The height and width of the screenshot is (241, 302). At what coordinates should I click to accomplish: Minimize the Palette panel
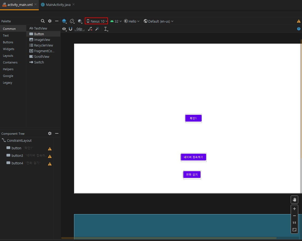coord(57,21)
